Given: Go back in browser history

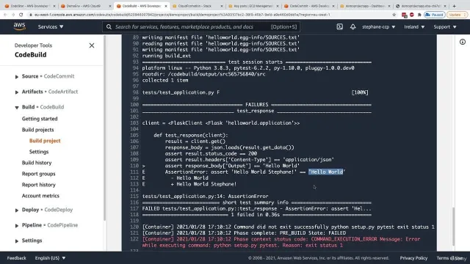Looking at the screenshot, I should 5,15.
